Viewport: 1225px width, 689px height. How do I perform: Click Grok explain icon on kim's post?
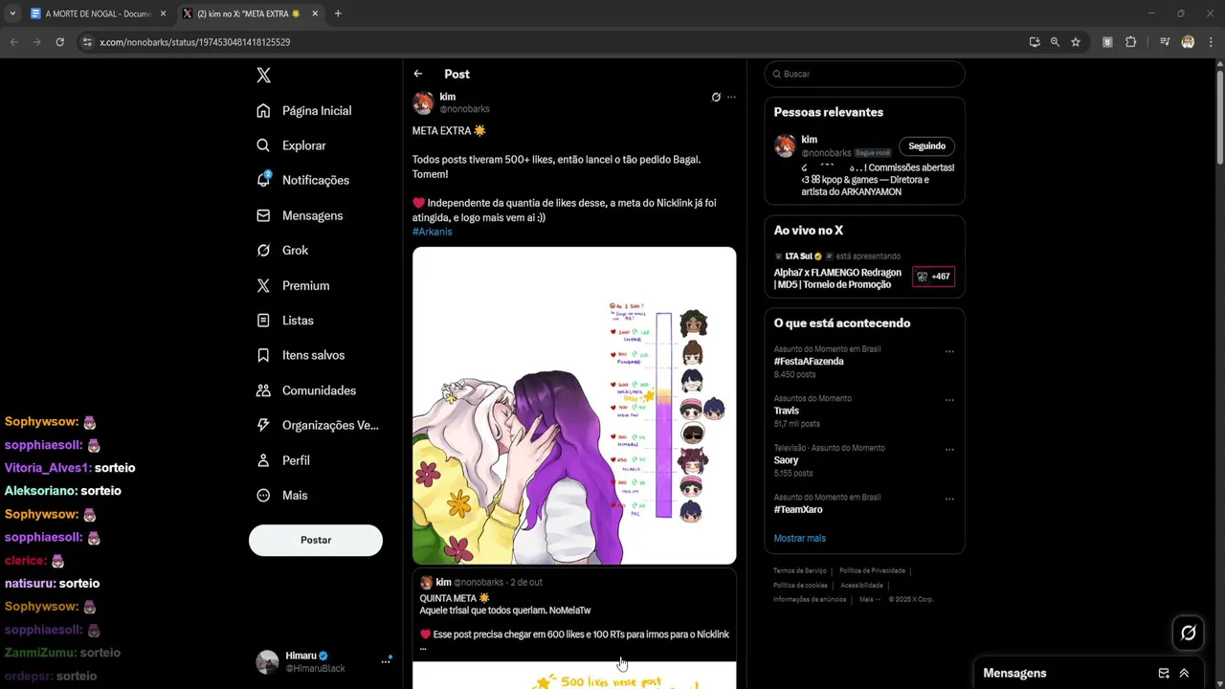point(716,97)
